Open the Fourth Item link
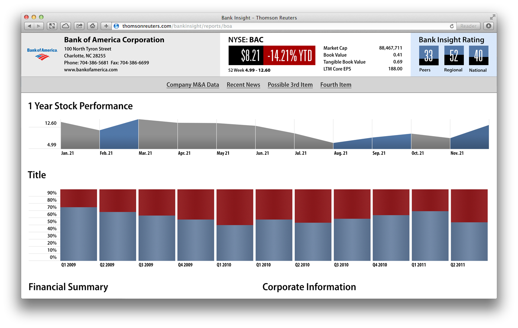This screenshot has height=328, width=518. 336,85
